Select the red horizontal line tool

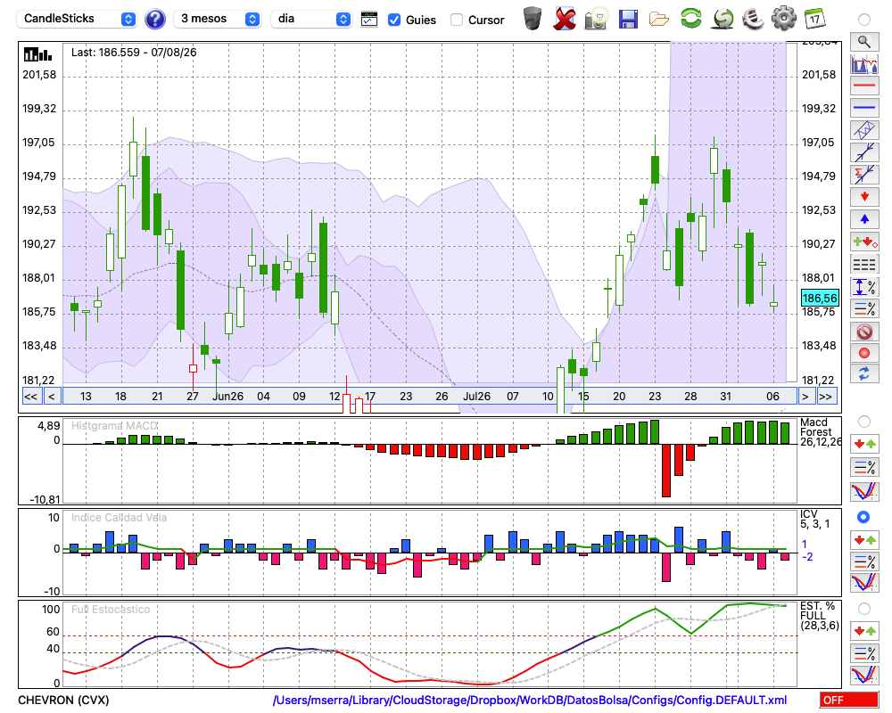coord(864,86)
